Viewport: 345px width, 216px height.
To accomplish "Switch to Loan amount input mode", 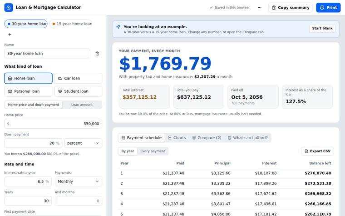I will tap(82, 105).
